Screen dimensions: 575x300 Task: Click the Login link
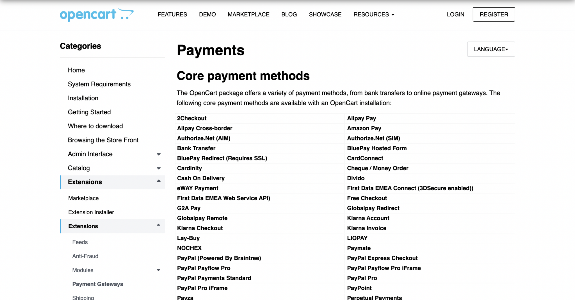point(455,14)
